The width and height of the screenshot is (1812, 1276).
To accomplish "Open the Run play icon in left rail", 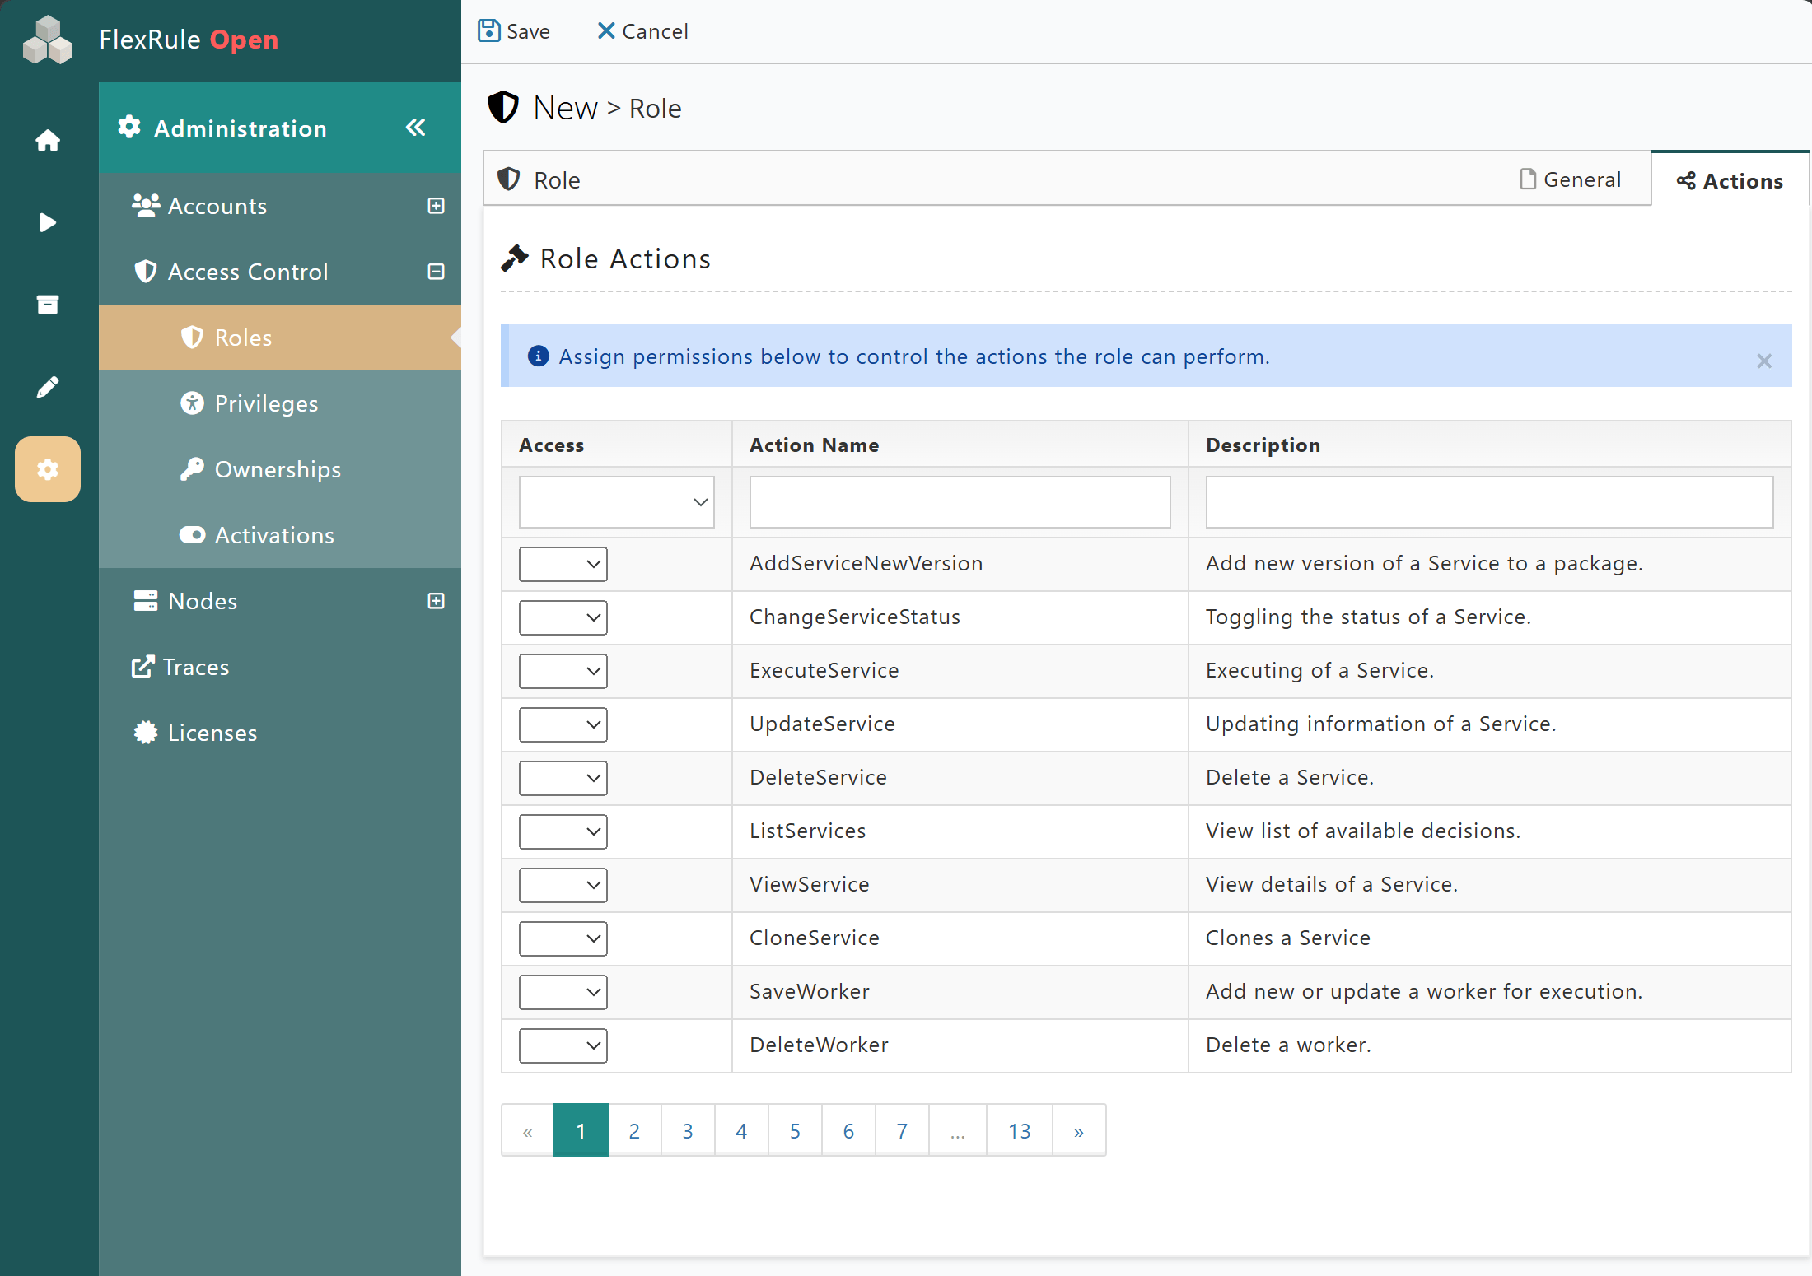I will (48, 222).
